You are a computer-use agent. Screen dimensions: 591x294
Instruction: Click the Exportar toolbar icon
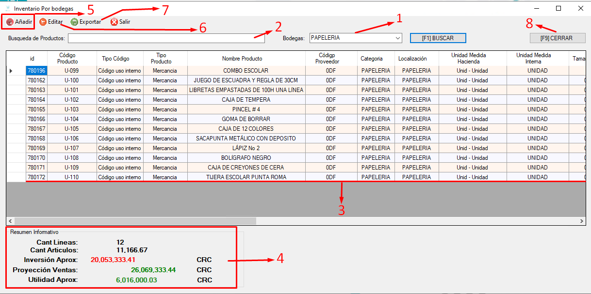tap(74, 22)
